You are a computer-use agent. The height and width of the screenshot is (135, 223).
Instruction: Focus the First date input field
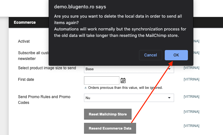102,80
